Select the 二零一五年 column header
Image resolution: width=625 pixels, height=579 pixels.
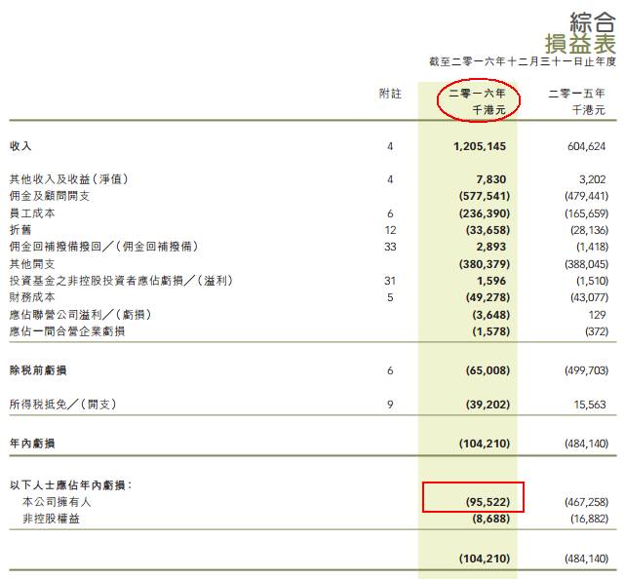[x=577, y=94]
